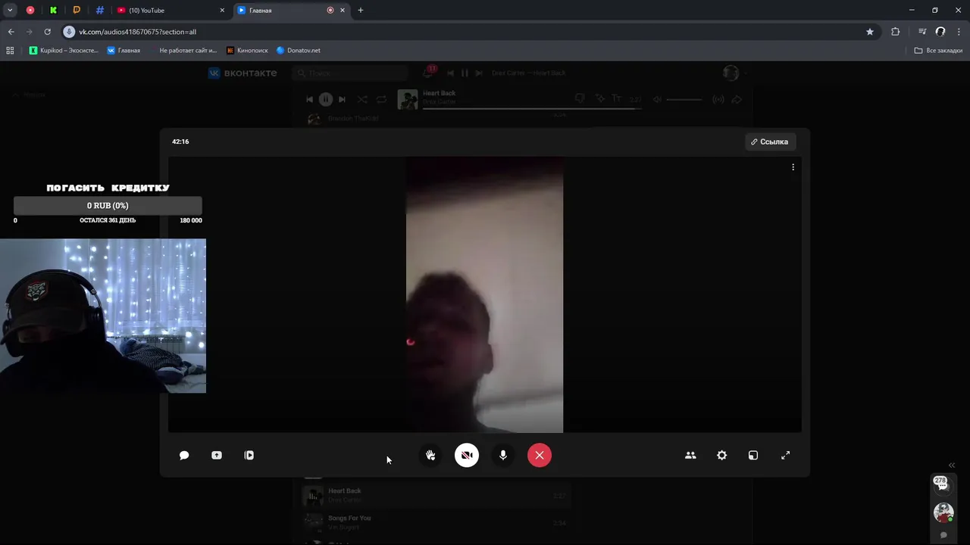
Task: Close the YouTube tab
Action: (x=222, y=10)
